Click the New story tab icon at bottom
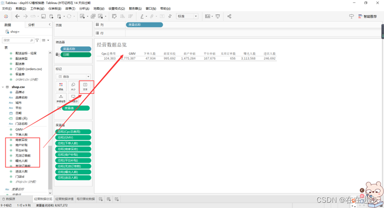 [x=117, y=199]
